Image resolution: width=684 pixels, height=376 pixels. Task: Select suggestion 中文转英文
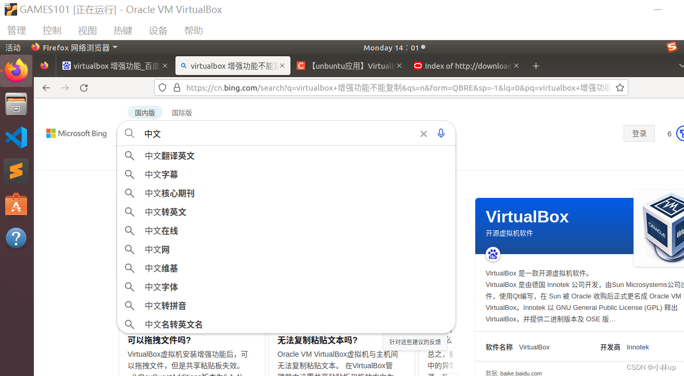pyautogui.click(x=286, y=212)
